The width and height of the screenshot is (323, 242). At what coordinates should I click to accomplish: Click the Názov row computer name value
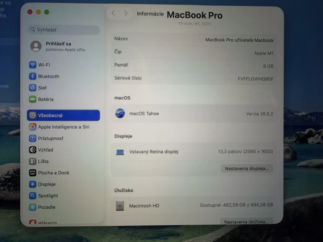tap(239, 40)
